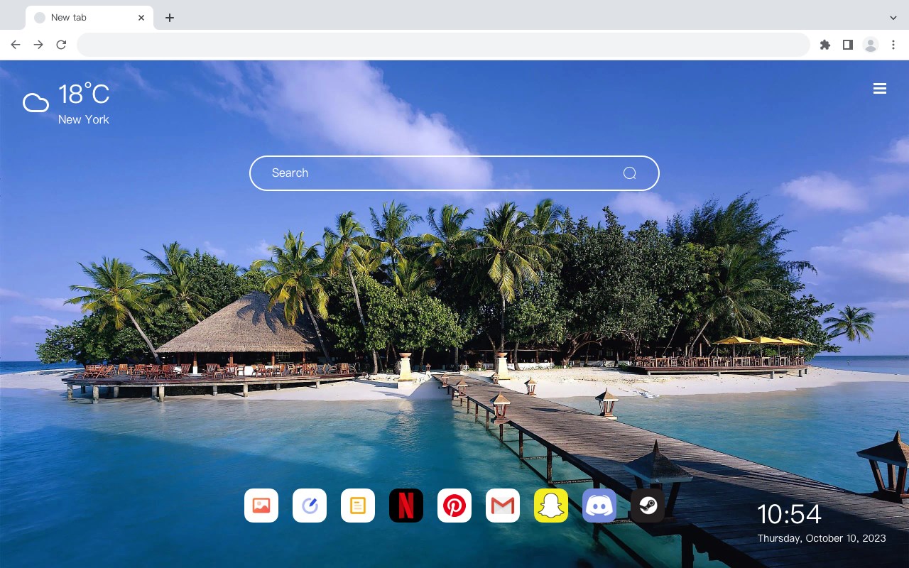Viewport: 909px width, 568px height.
Task: Click the magnifier icon in search box
Action: coord(629,173)
